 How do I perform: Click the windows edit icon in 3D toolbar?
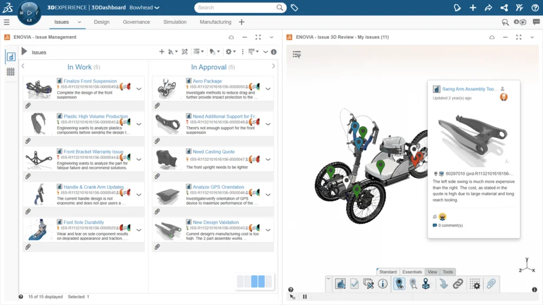(369, 284)
